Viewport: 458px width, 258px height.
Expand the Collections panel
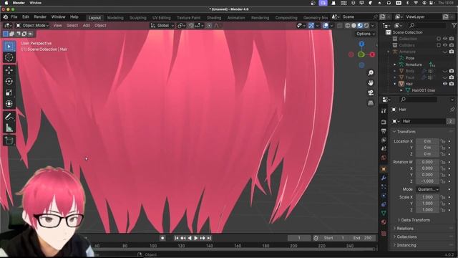[406, 237]
